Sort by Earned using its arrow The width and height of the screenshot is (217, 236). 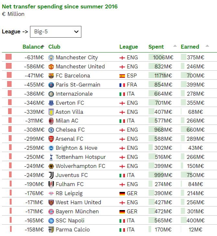pos(207,46)
